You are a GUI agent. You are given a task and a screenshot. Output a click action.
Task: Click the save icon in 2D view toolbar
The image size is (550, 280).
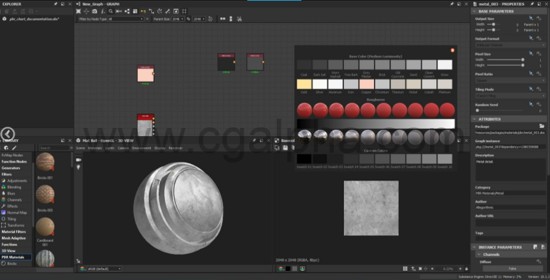click(285, 148)
